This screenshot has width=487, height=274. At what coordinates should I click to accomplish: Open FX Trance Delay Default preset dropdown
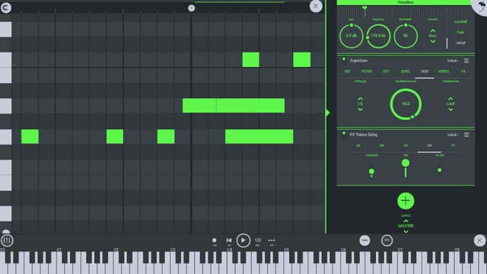(x=453, y=135)
